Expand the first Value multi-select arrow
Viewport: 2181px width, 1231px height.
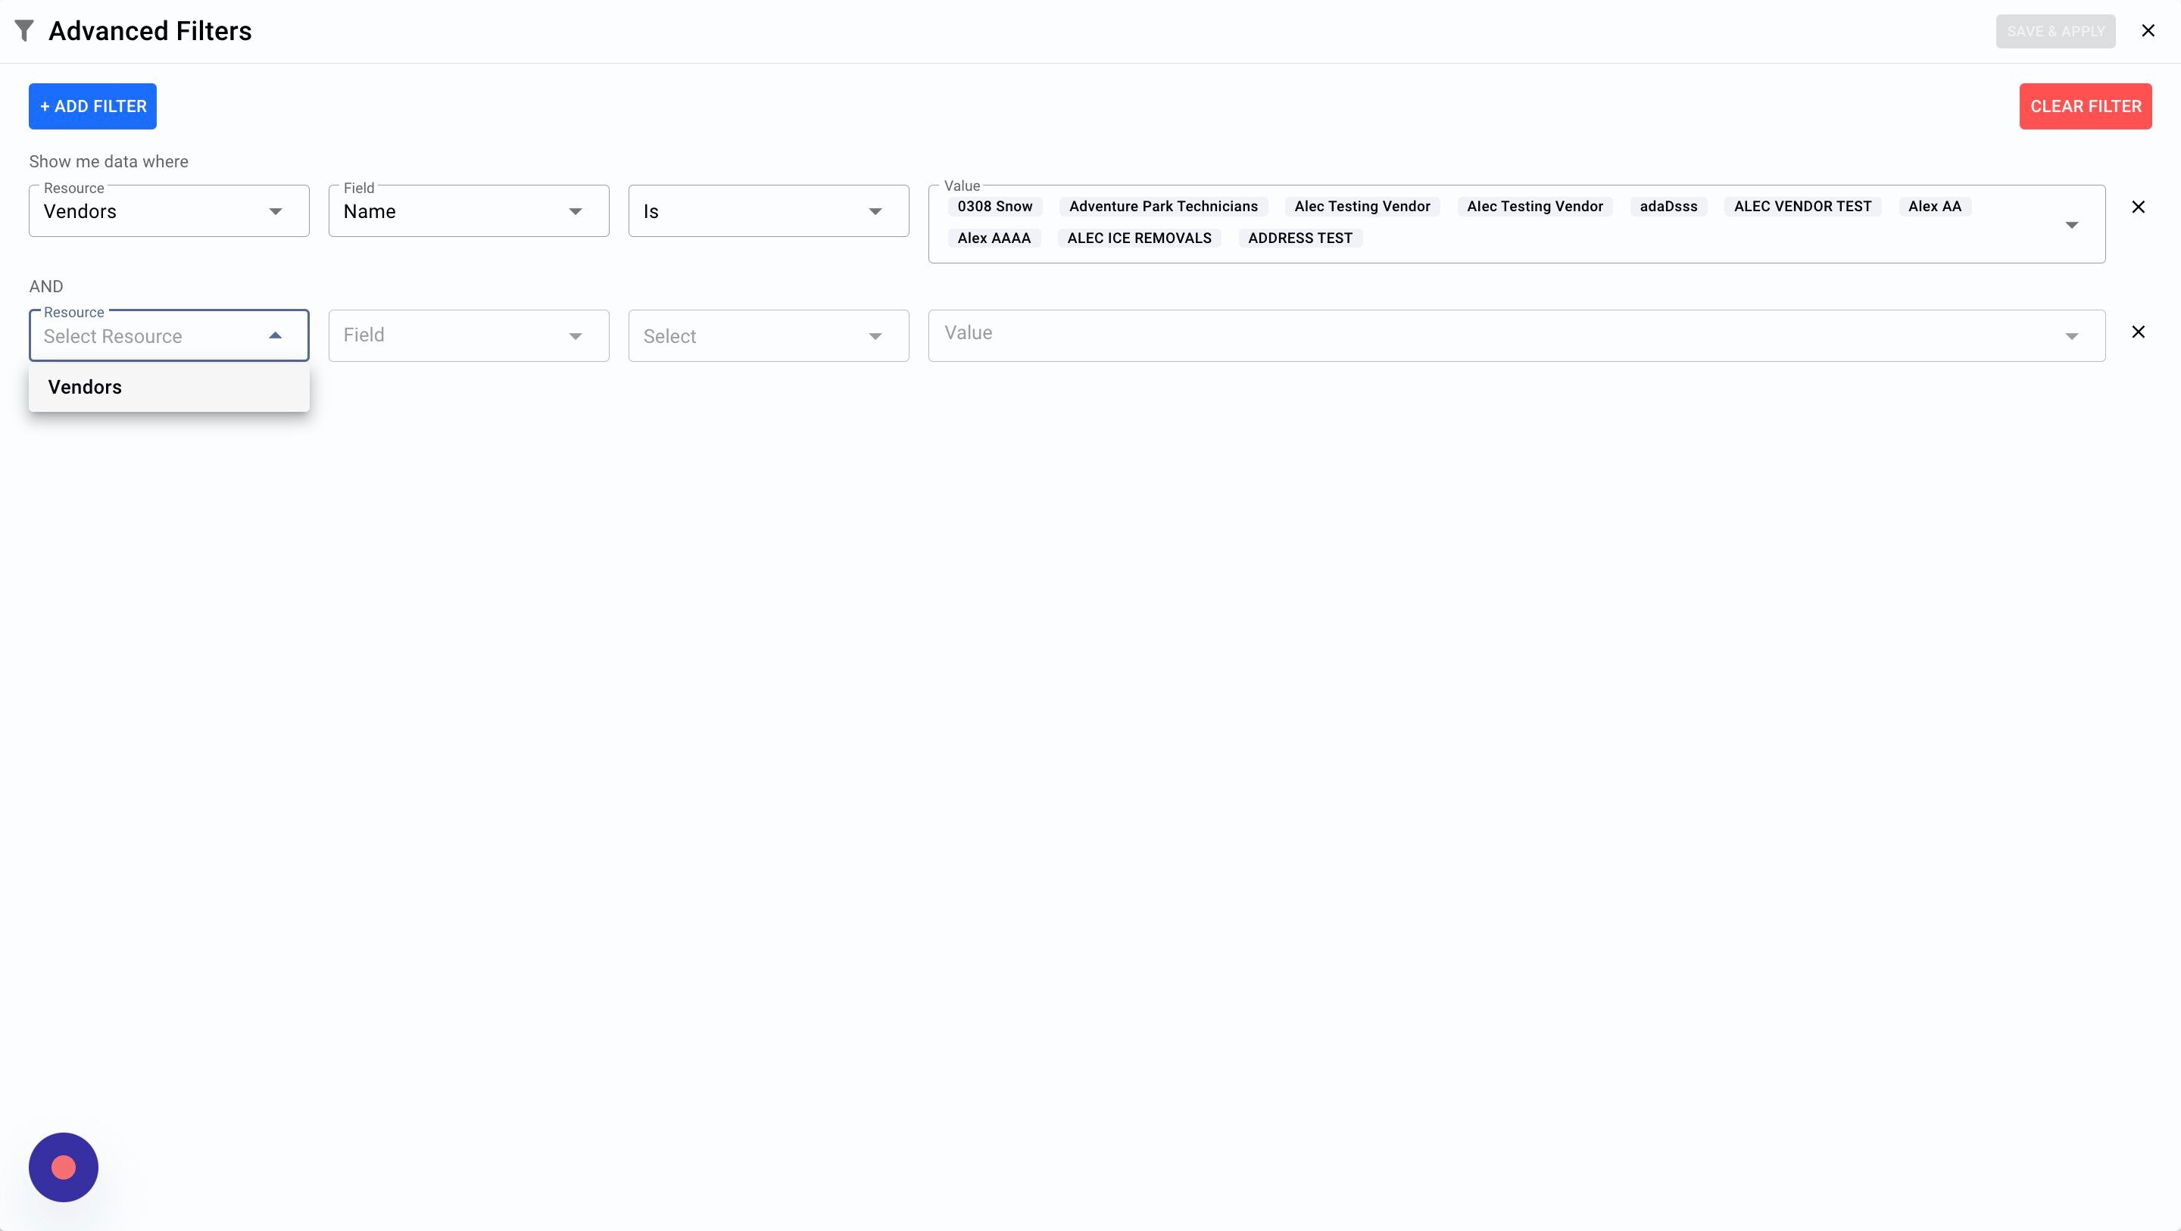click(2071, 225)
